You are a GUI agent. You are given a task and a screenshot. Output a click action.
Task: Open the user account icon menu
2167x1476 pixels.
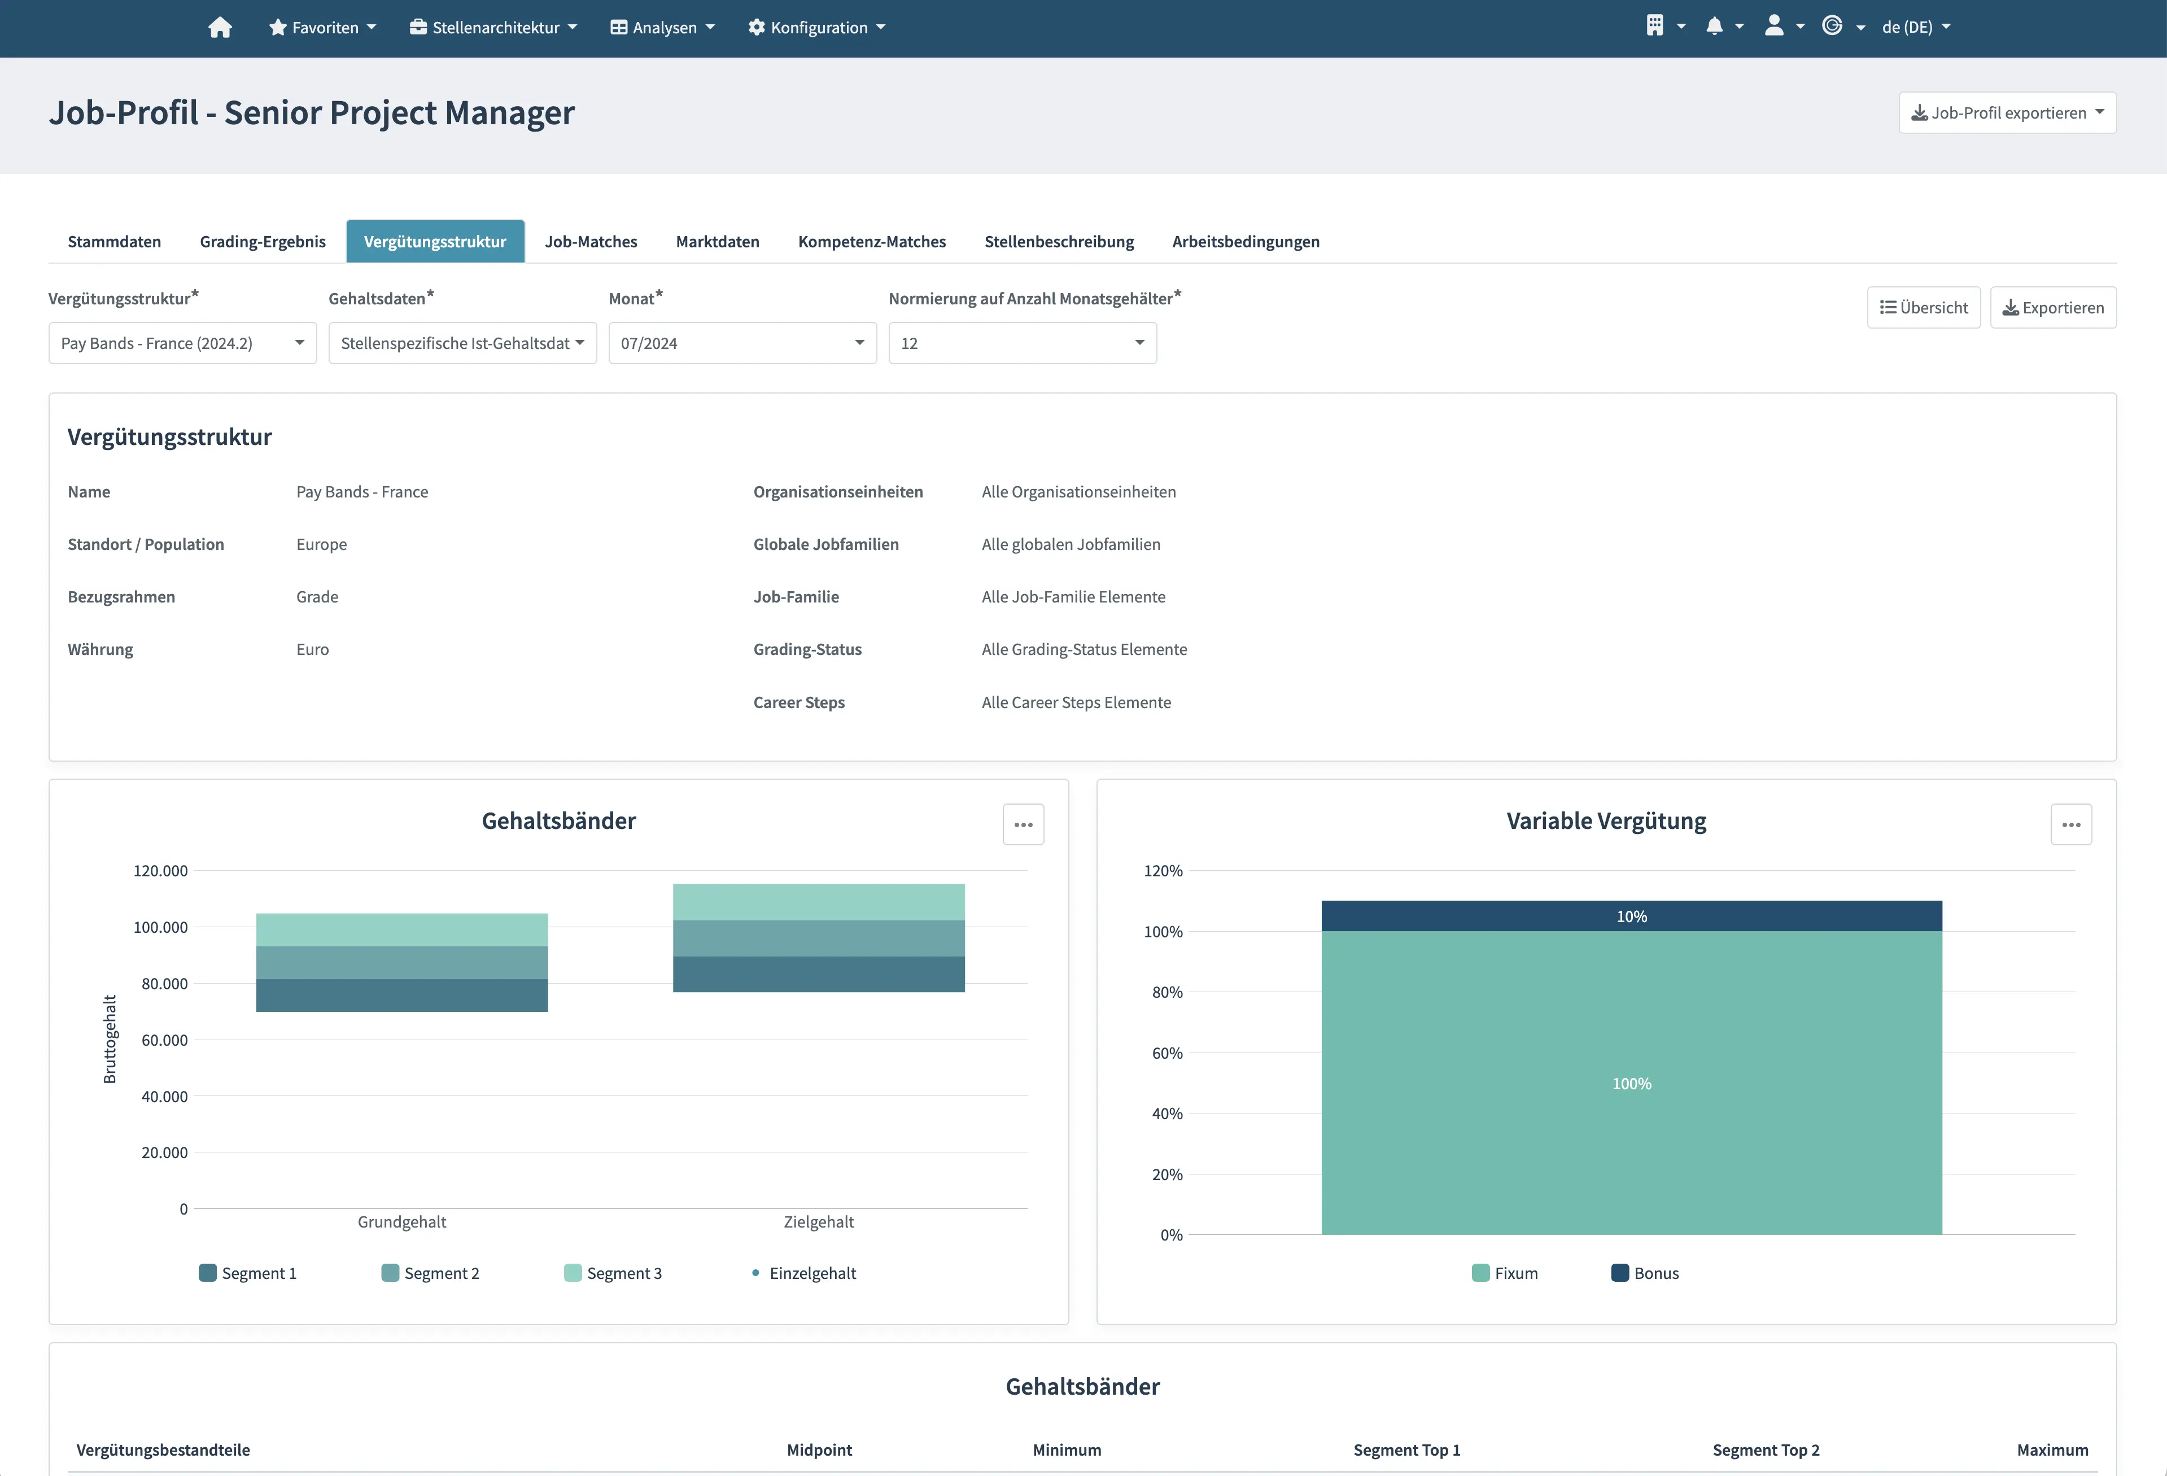pyautogui.click(x=1773, y=26)
